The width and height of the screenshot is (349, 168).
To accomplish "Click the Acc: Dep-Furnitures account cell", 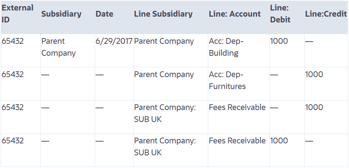I will 227,80.
